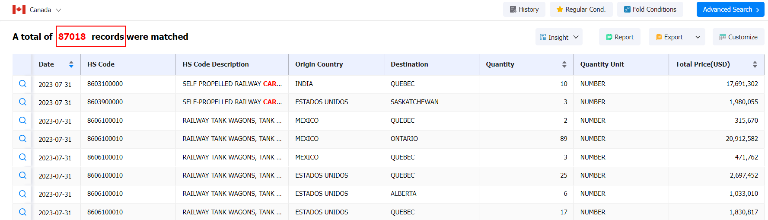Image resolution: width=768 pixels, height=220 pixels.
Task: Click quantity value 25
Action: [564, 175]
